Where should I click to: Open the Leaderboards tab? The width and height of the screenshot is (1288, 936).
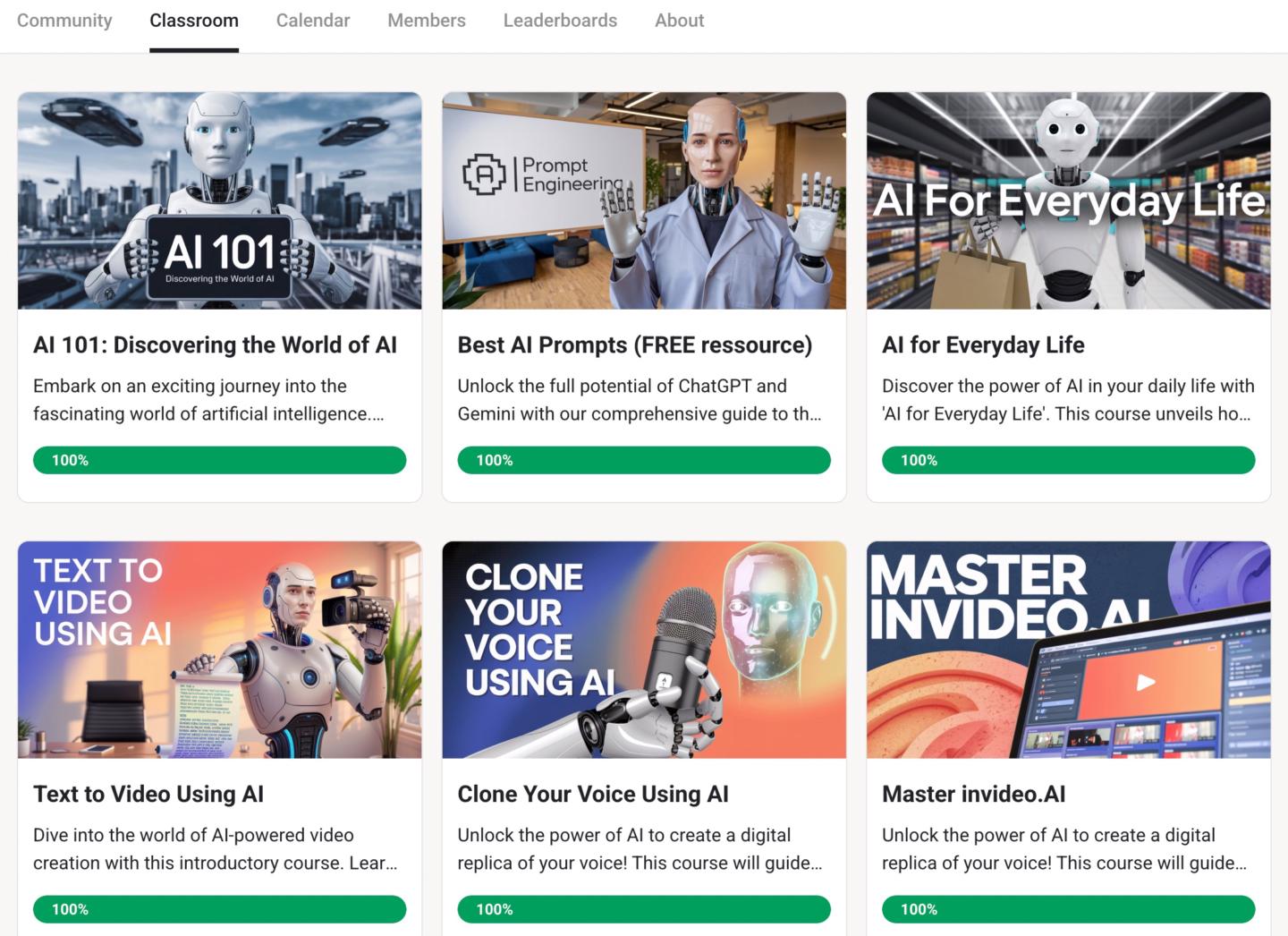coord(560,21)
